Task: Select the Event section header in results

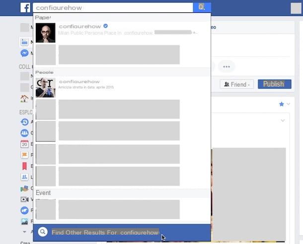Action: [x=43, y=193]
